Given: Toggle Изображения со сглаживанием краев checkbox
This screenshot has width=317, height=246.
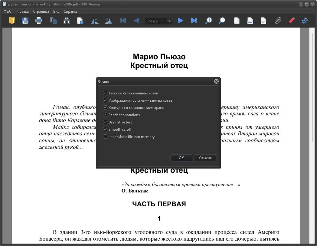Looking at the screenshot, I should (x=105, y=100).
